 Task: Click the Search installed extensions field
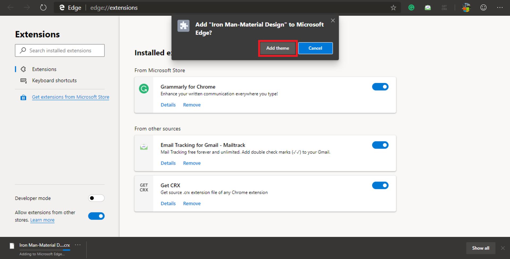pos(60,50)
